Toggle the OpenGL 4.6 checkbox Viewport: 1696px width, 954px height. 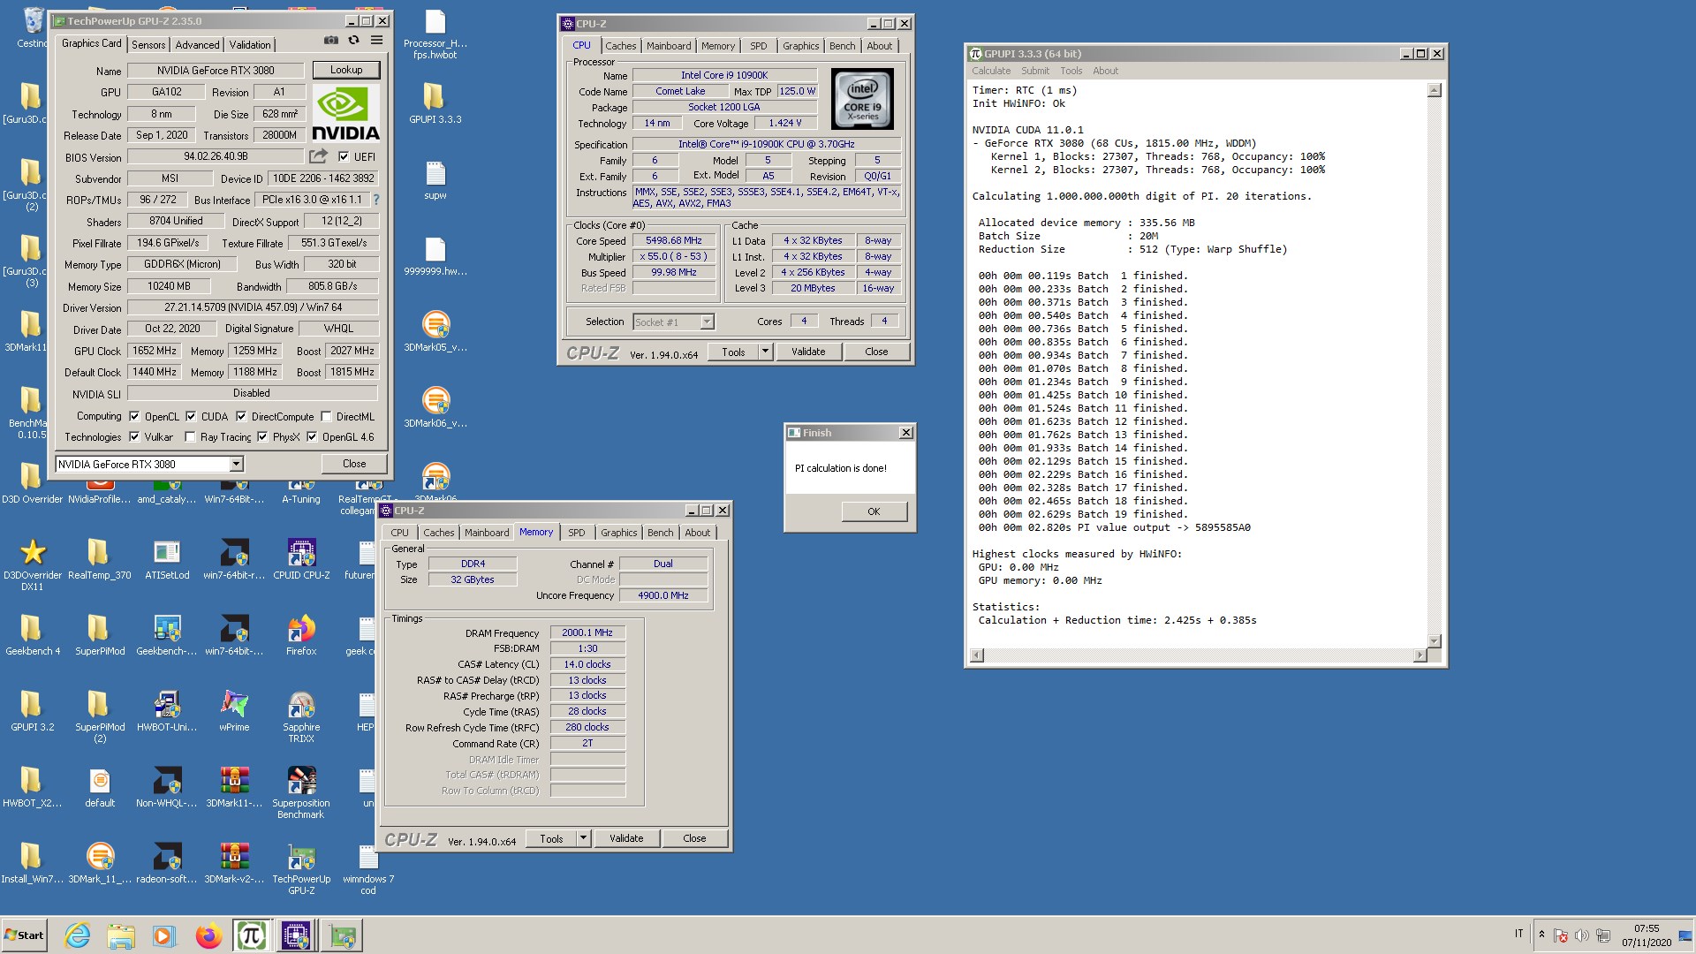(312, 436)
